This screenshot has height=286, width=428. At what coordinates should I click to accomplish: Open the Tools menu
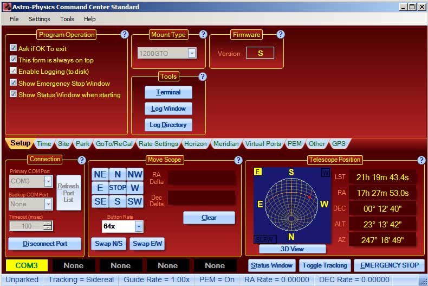coord(67,19)
